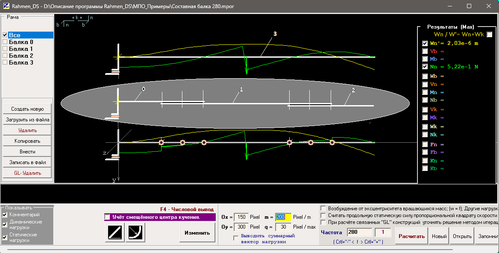Click the curved beam icon button

click(136, 233)
